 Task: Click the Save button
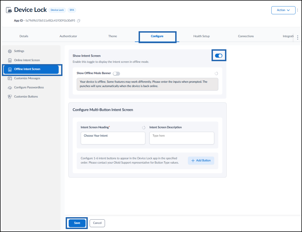77,223
